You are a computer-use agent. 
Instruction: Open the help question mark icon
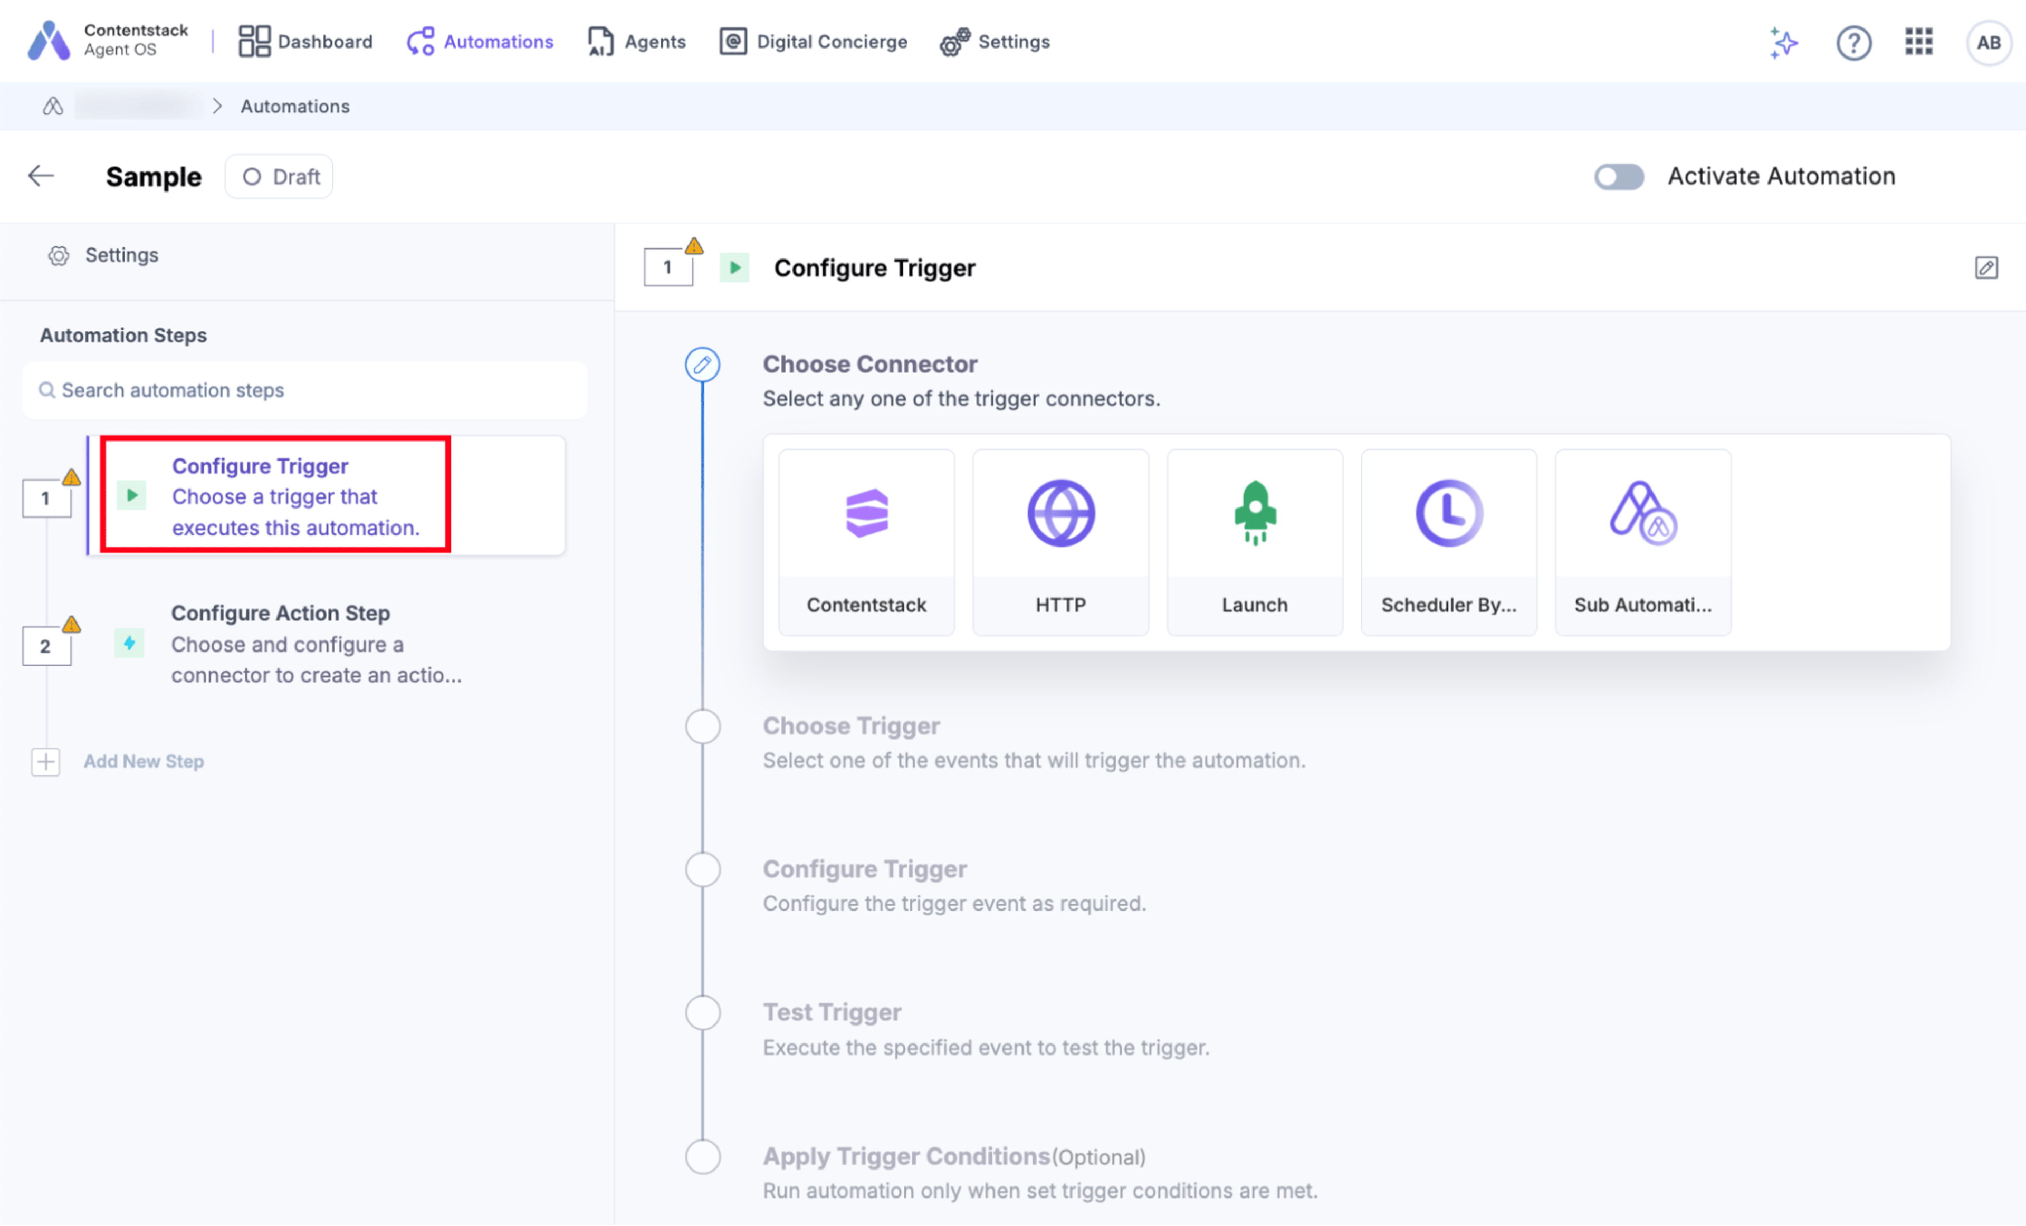coord(1854,42)
